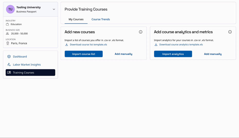Click the business size people icon

click(x=7, y=33)
